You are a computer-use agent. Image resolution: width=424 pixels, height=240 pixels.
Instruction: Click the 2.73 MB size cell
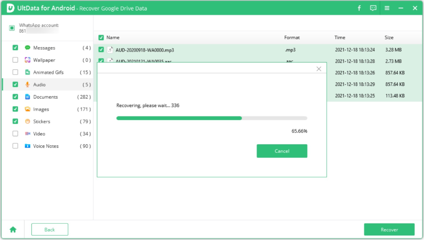coord(393,61)
